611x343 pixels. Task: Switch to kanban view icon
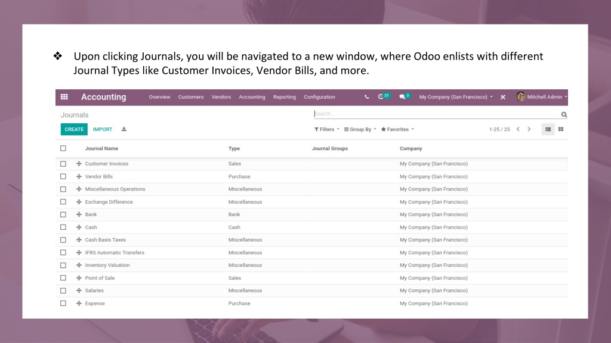561,129
